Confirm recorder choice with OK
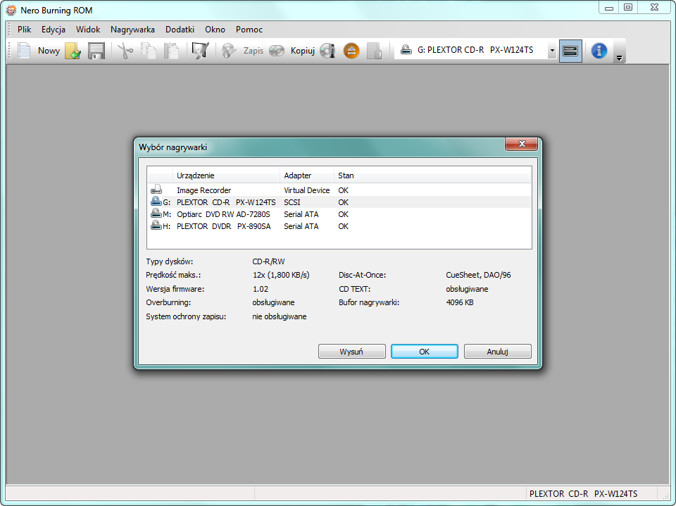The width and height of the screenshot is (676, 506). point(424,352)
